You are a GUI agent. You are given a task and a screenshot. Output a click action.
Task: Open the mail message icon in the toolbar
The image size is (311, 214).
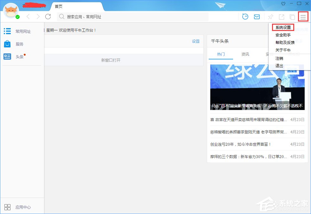[x=257, y=16]
